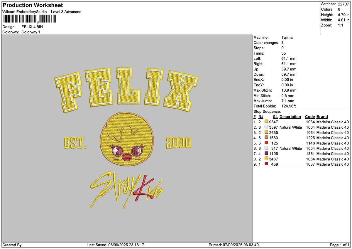Click the red swatch for stop 5
The image size is (352, 249).
pos(266,143)
